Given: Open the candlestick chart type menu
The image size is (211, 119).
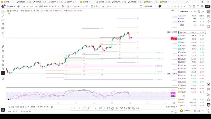Looking at the screenshot, I should pyautogui.click(x=63, y=6).
